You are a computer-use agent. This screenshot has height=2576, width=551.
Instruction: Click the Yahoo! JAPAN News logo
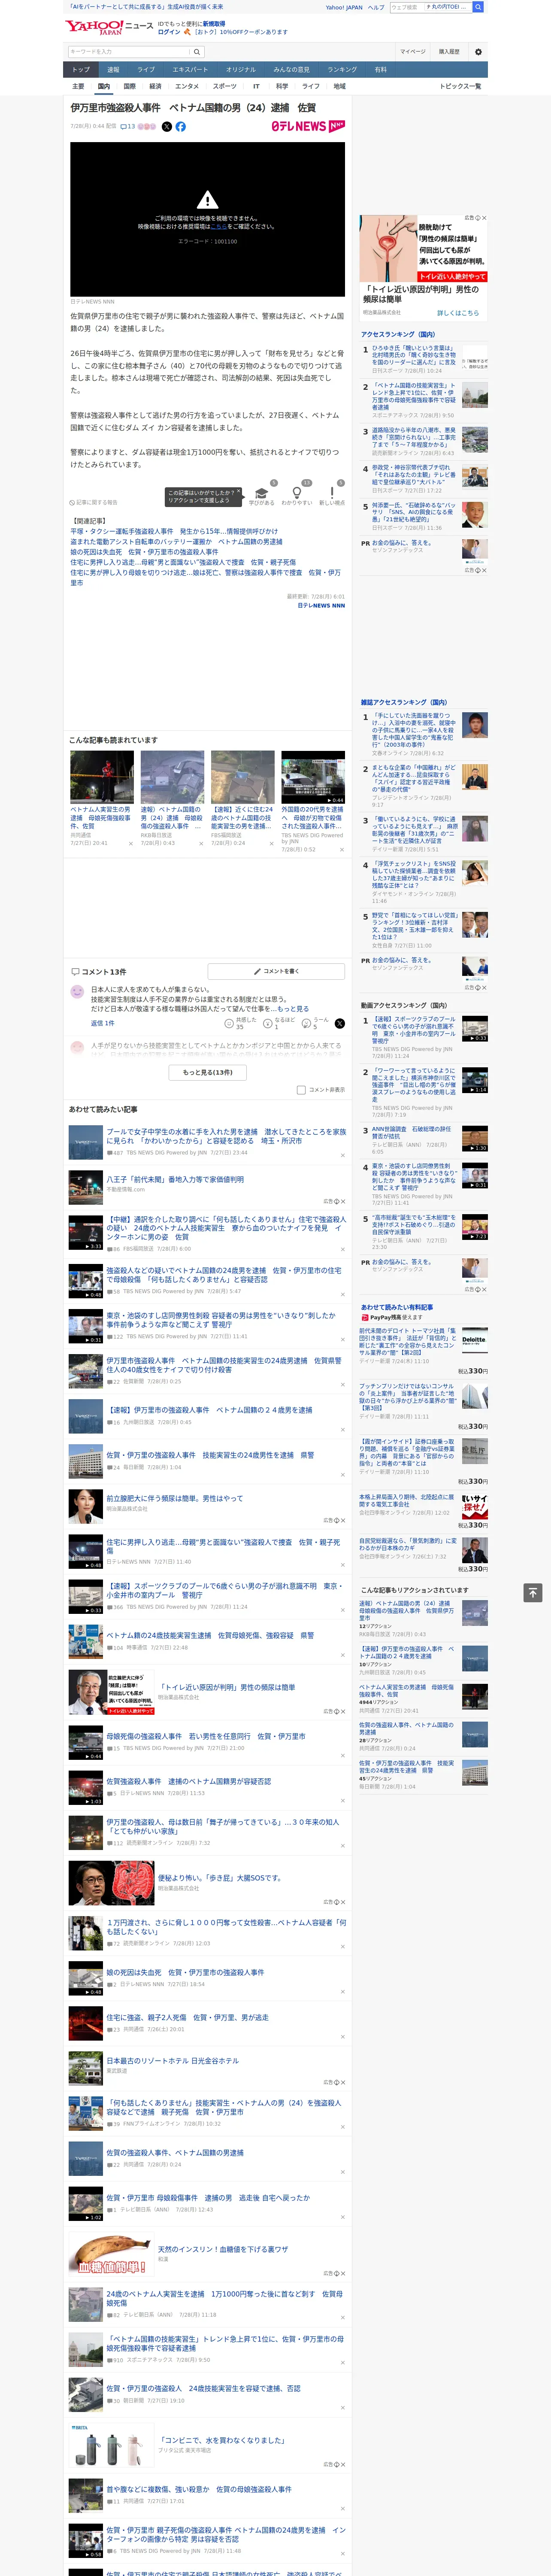pos(109,27)
